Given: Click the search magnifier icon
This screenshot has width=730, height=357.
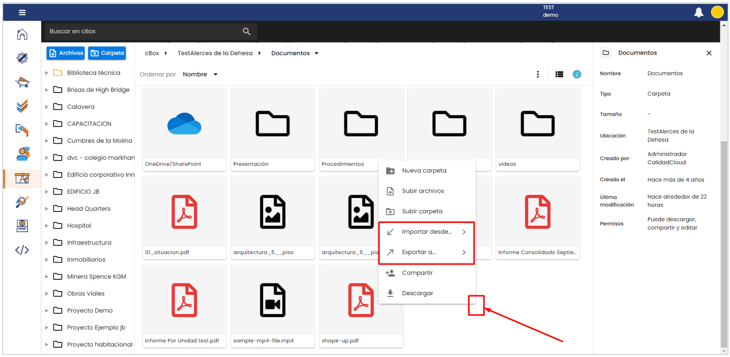Looking at the screenshot, I should tap(247, 31).
